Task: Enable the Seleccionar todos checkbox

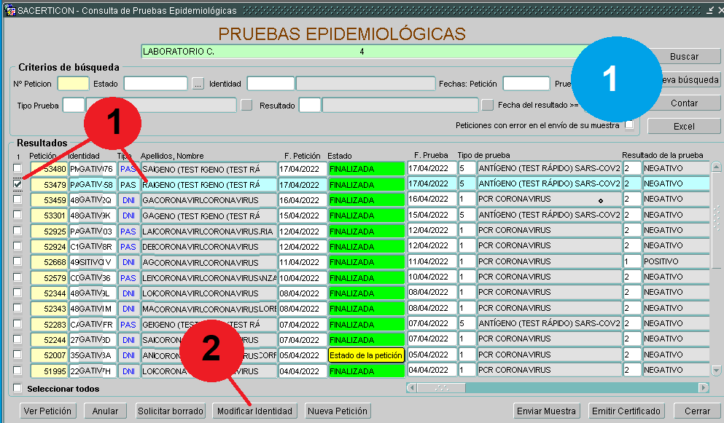Action: coord(18,388)
